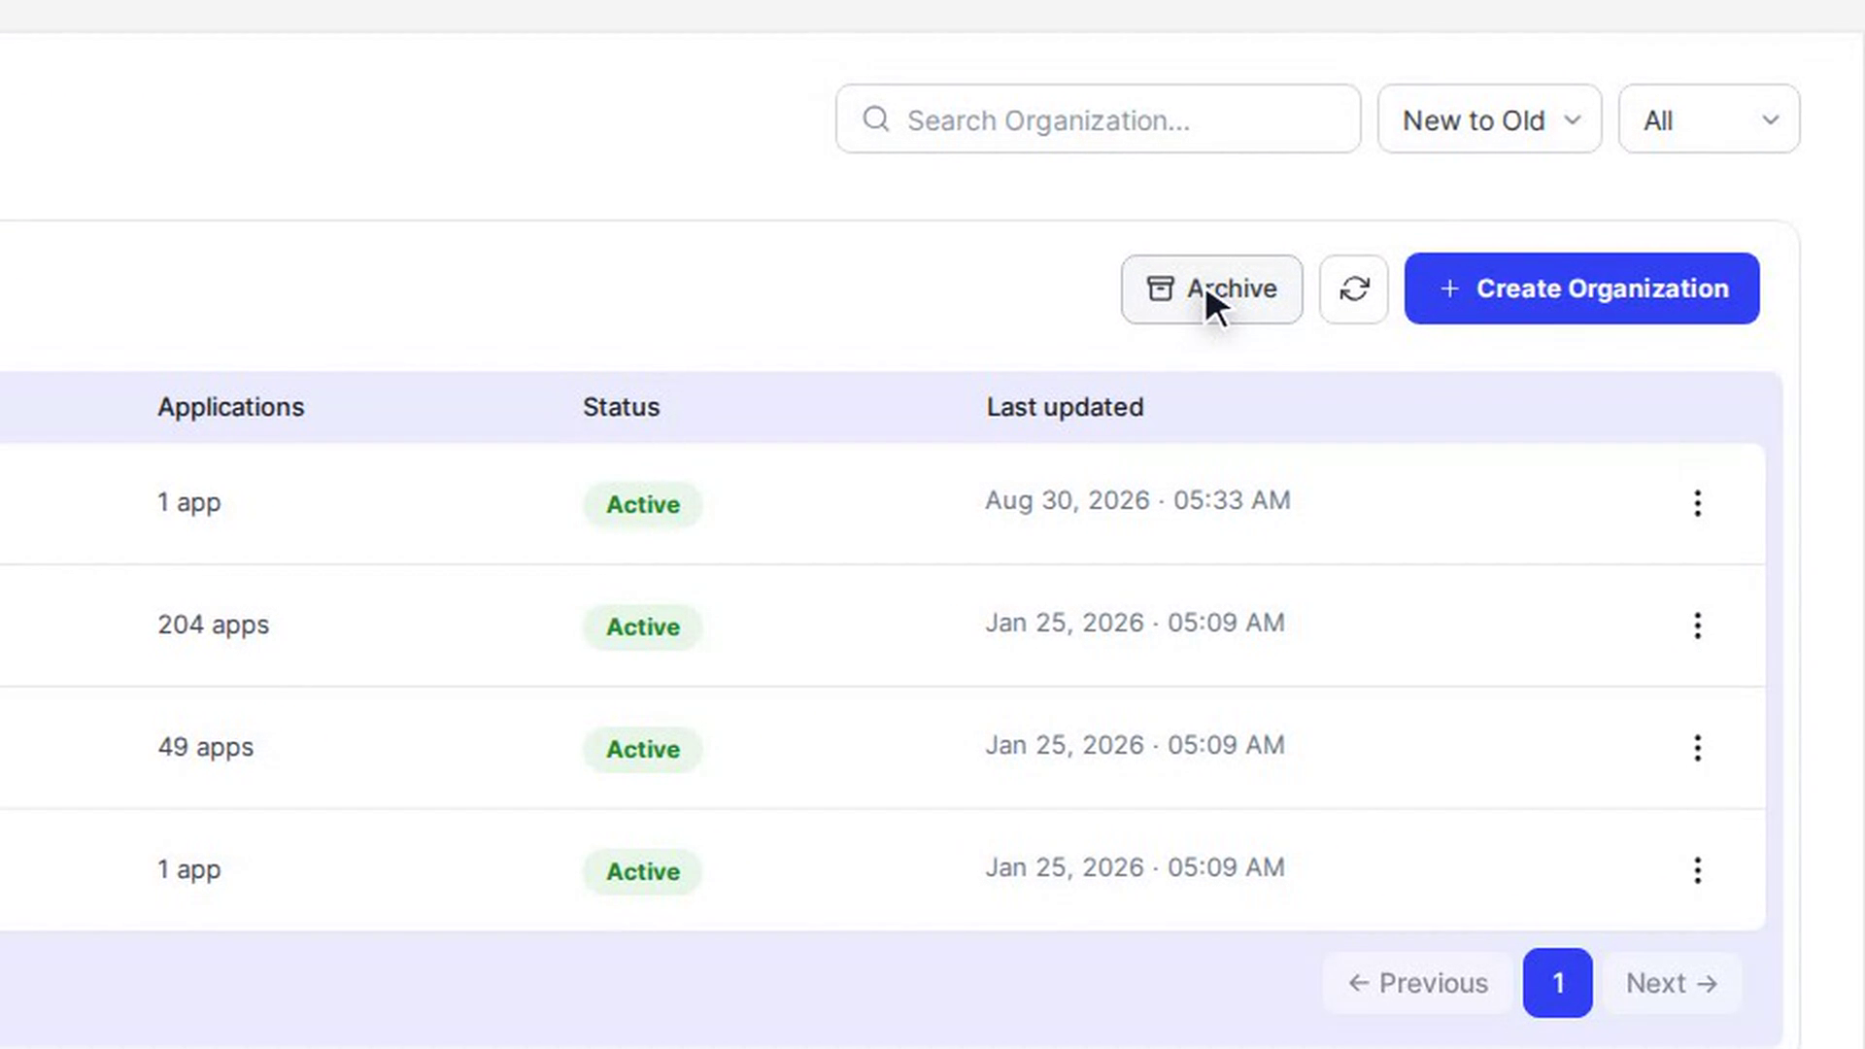Open the Archive view

tap(1211, 288)
